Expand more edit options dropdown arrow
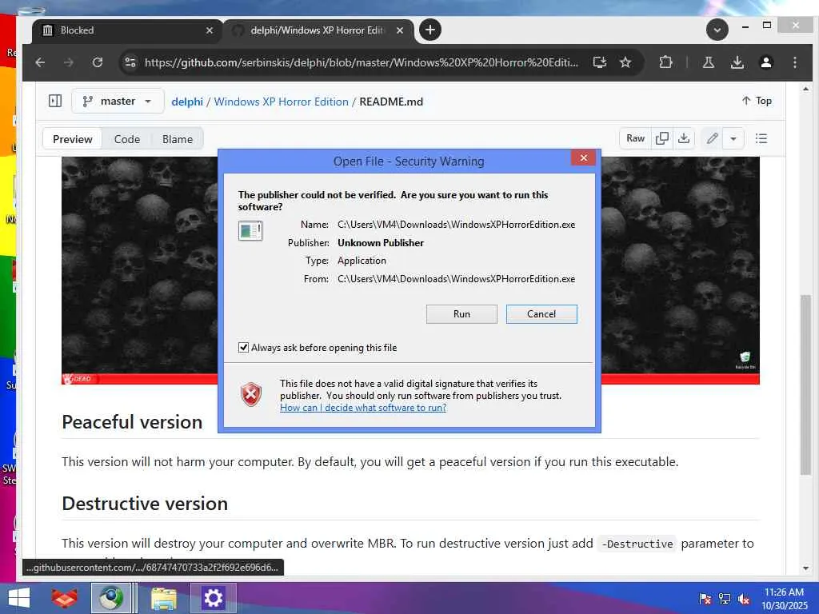 [733, 138]
